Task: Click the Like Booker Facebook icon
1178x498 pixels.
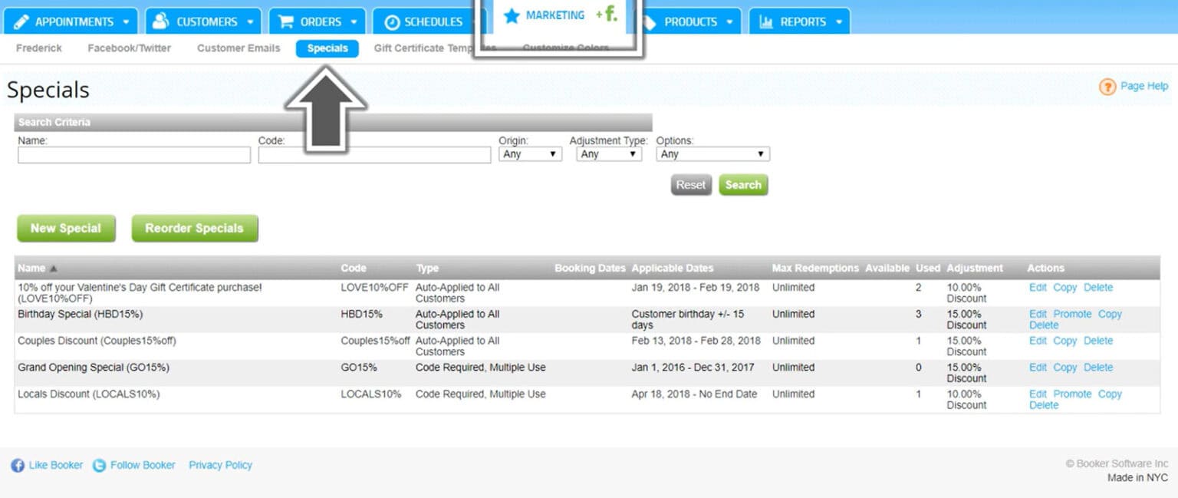Action: pos(17,464)
